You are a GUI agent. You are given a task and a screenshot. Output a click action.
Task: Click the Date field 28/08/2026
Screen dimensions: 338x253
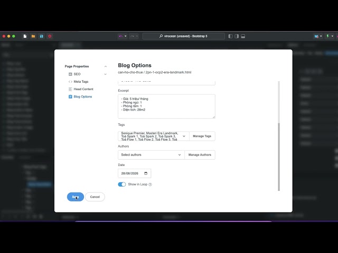134,173
